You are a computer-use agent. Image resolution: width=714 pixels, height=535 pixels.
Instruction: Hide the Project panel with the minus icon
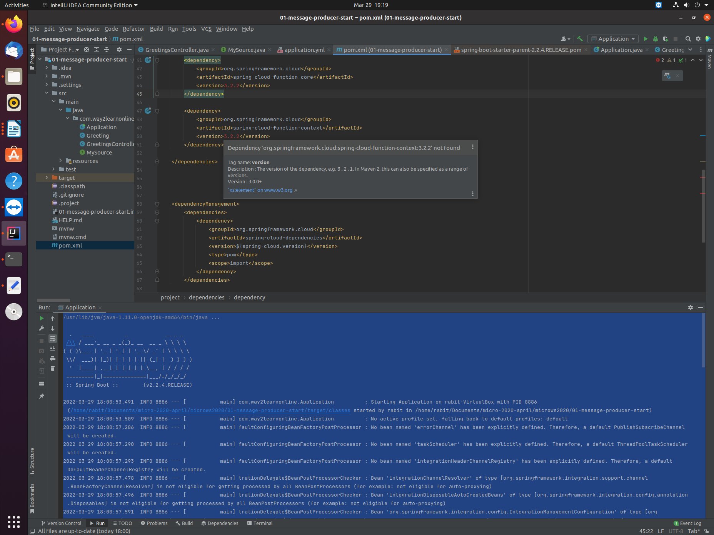(129, 50)
